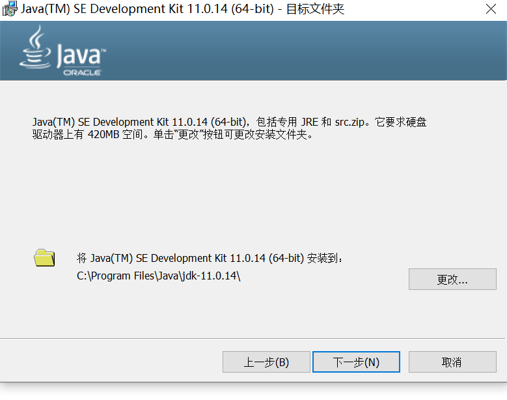Cancel installation with 取消 button

coord(452,362)
